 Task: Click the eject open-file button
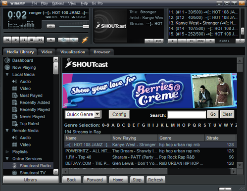(51, 40)
